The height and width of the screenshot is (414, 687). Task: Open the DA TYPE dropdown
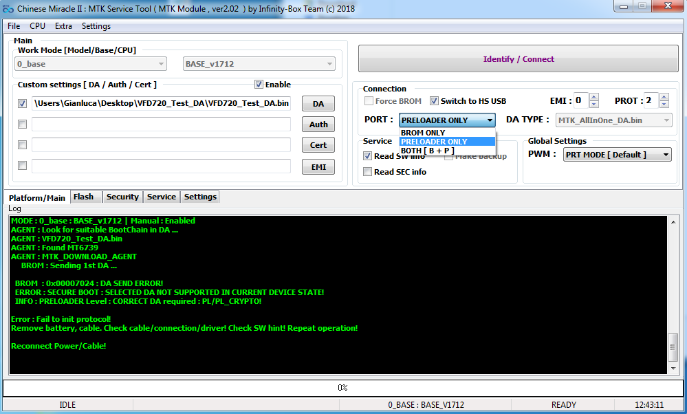pos(614,120)
